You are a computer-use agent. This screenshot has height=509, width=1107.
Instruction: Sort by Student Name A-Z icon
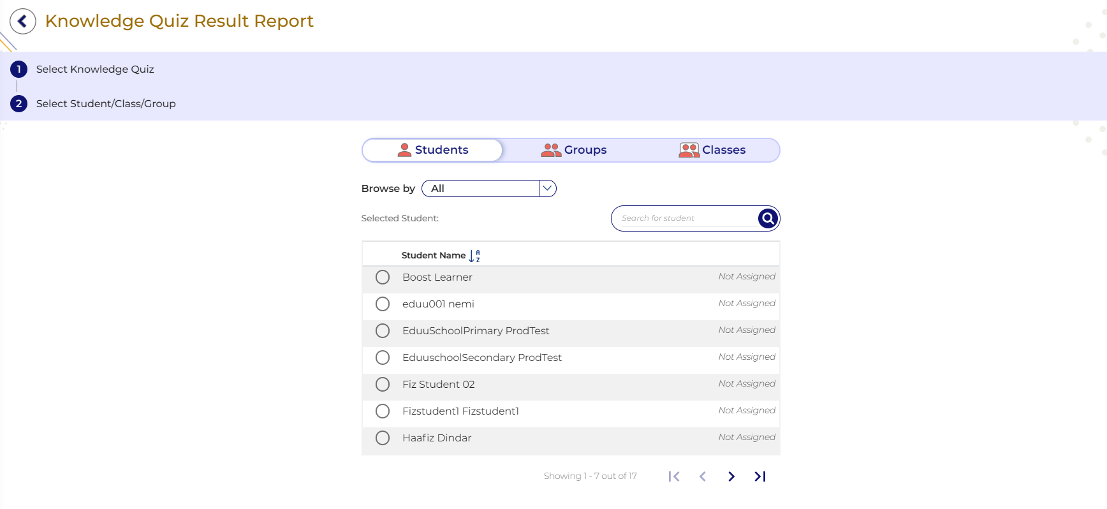[474, 256]
